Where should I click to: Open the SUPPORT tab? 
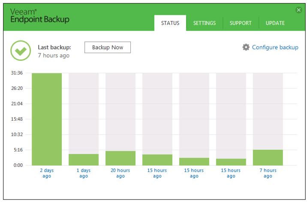[241, 23]
